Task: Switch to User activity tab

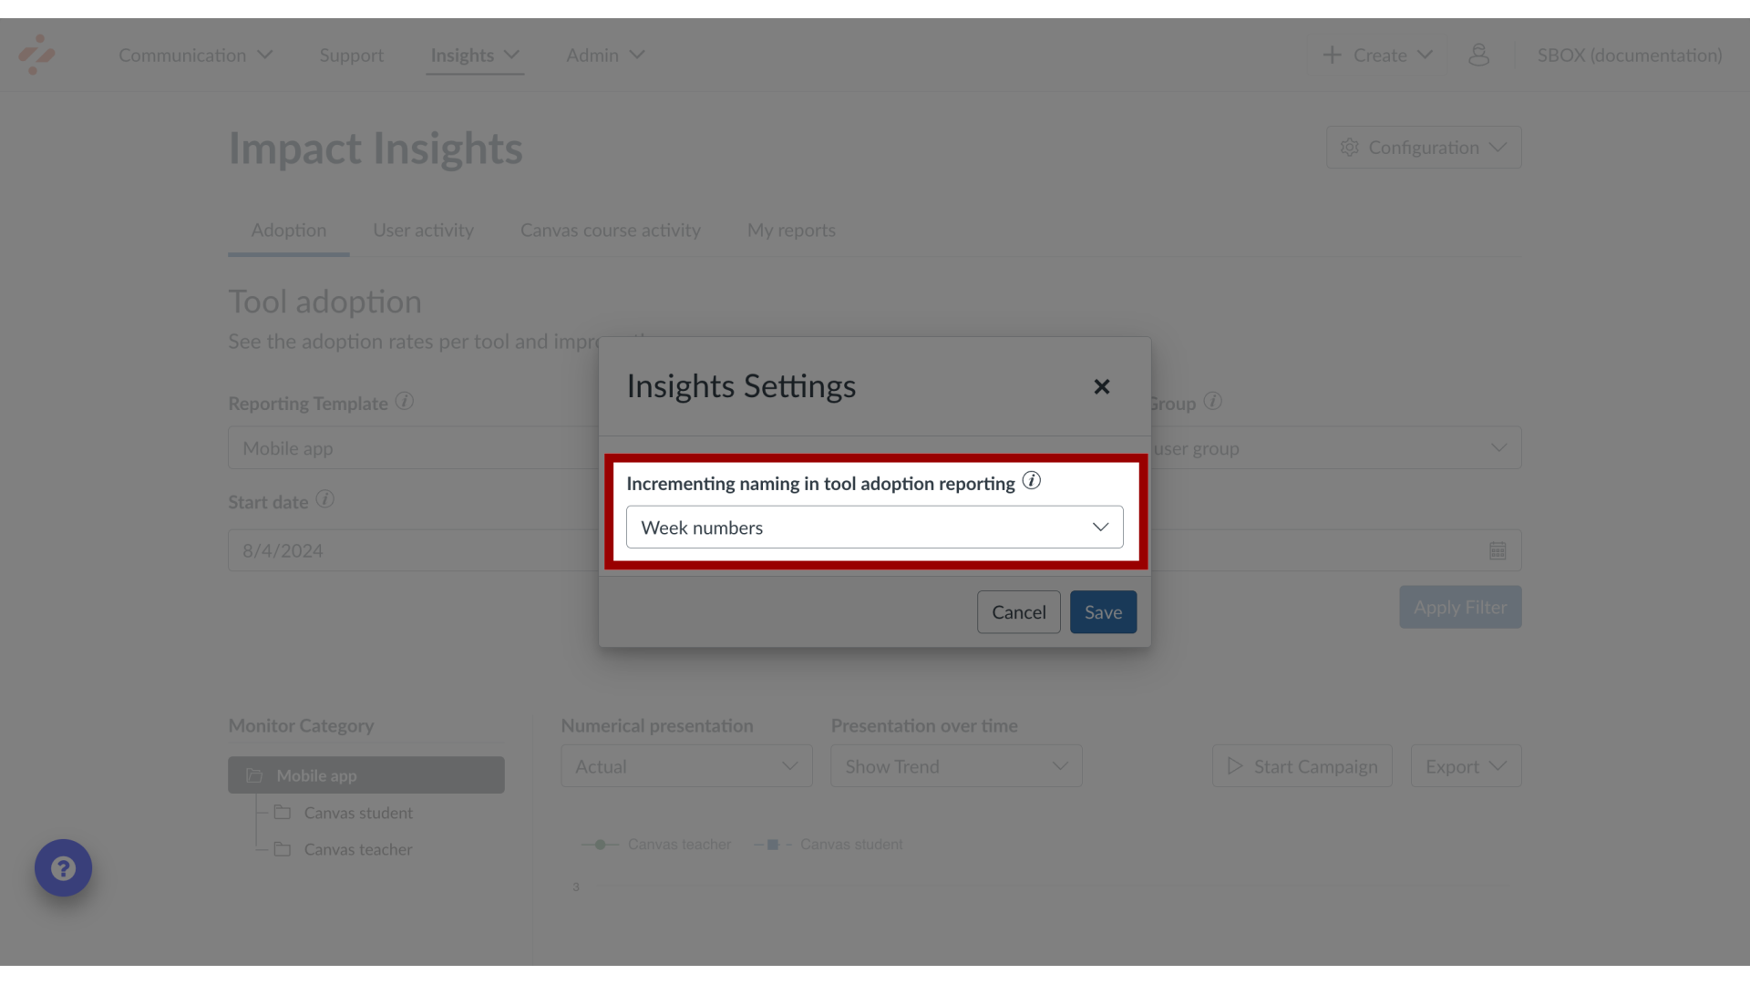Action: point(423,230)
